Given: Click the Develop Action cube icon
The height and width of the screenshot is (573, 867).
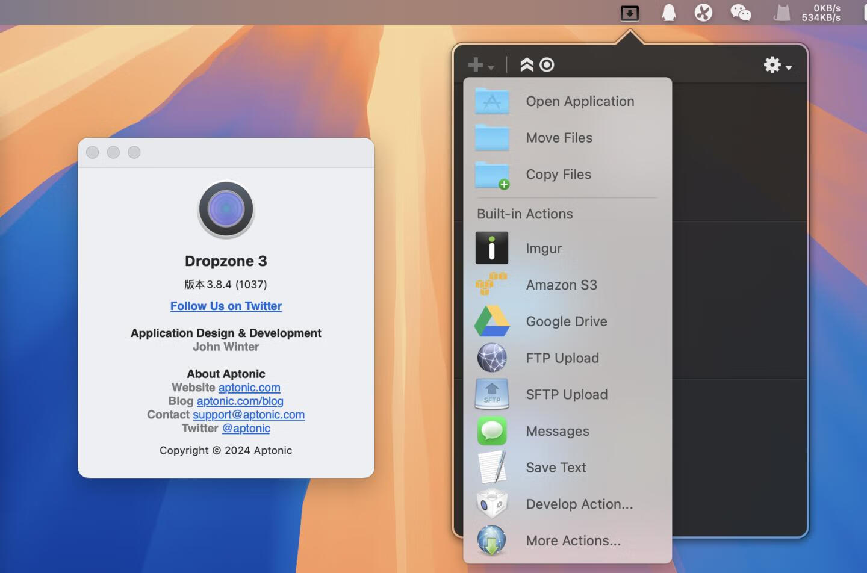Looking at the screenshot, I should pyautogui.click(x=492, y=504).
